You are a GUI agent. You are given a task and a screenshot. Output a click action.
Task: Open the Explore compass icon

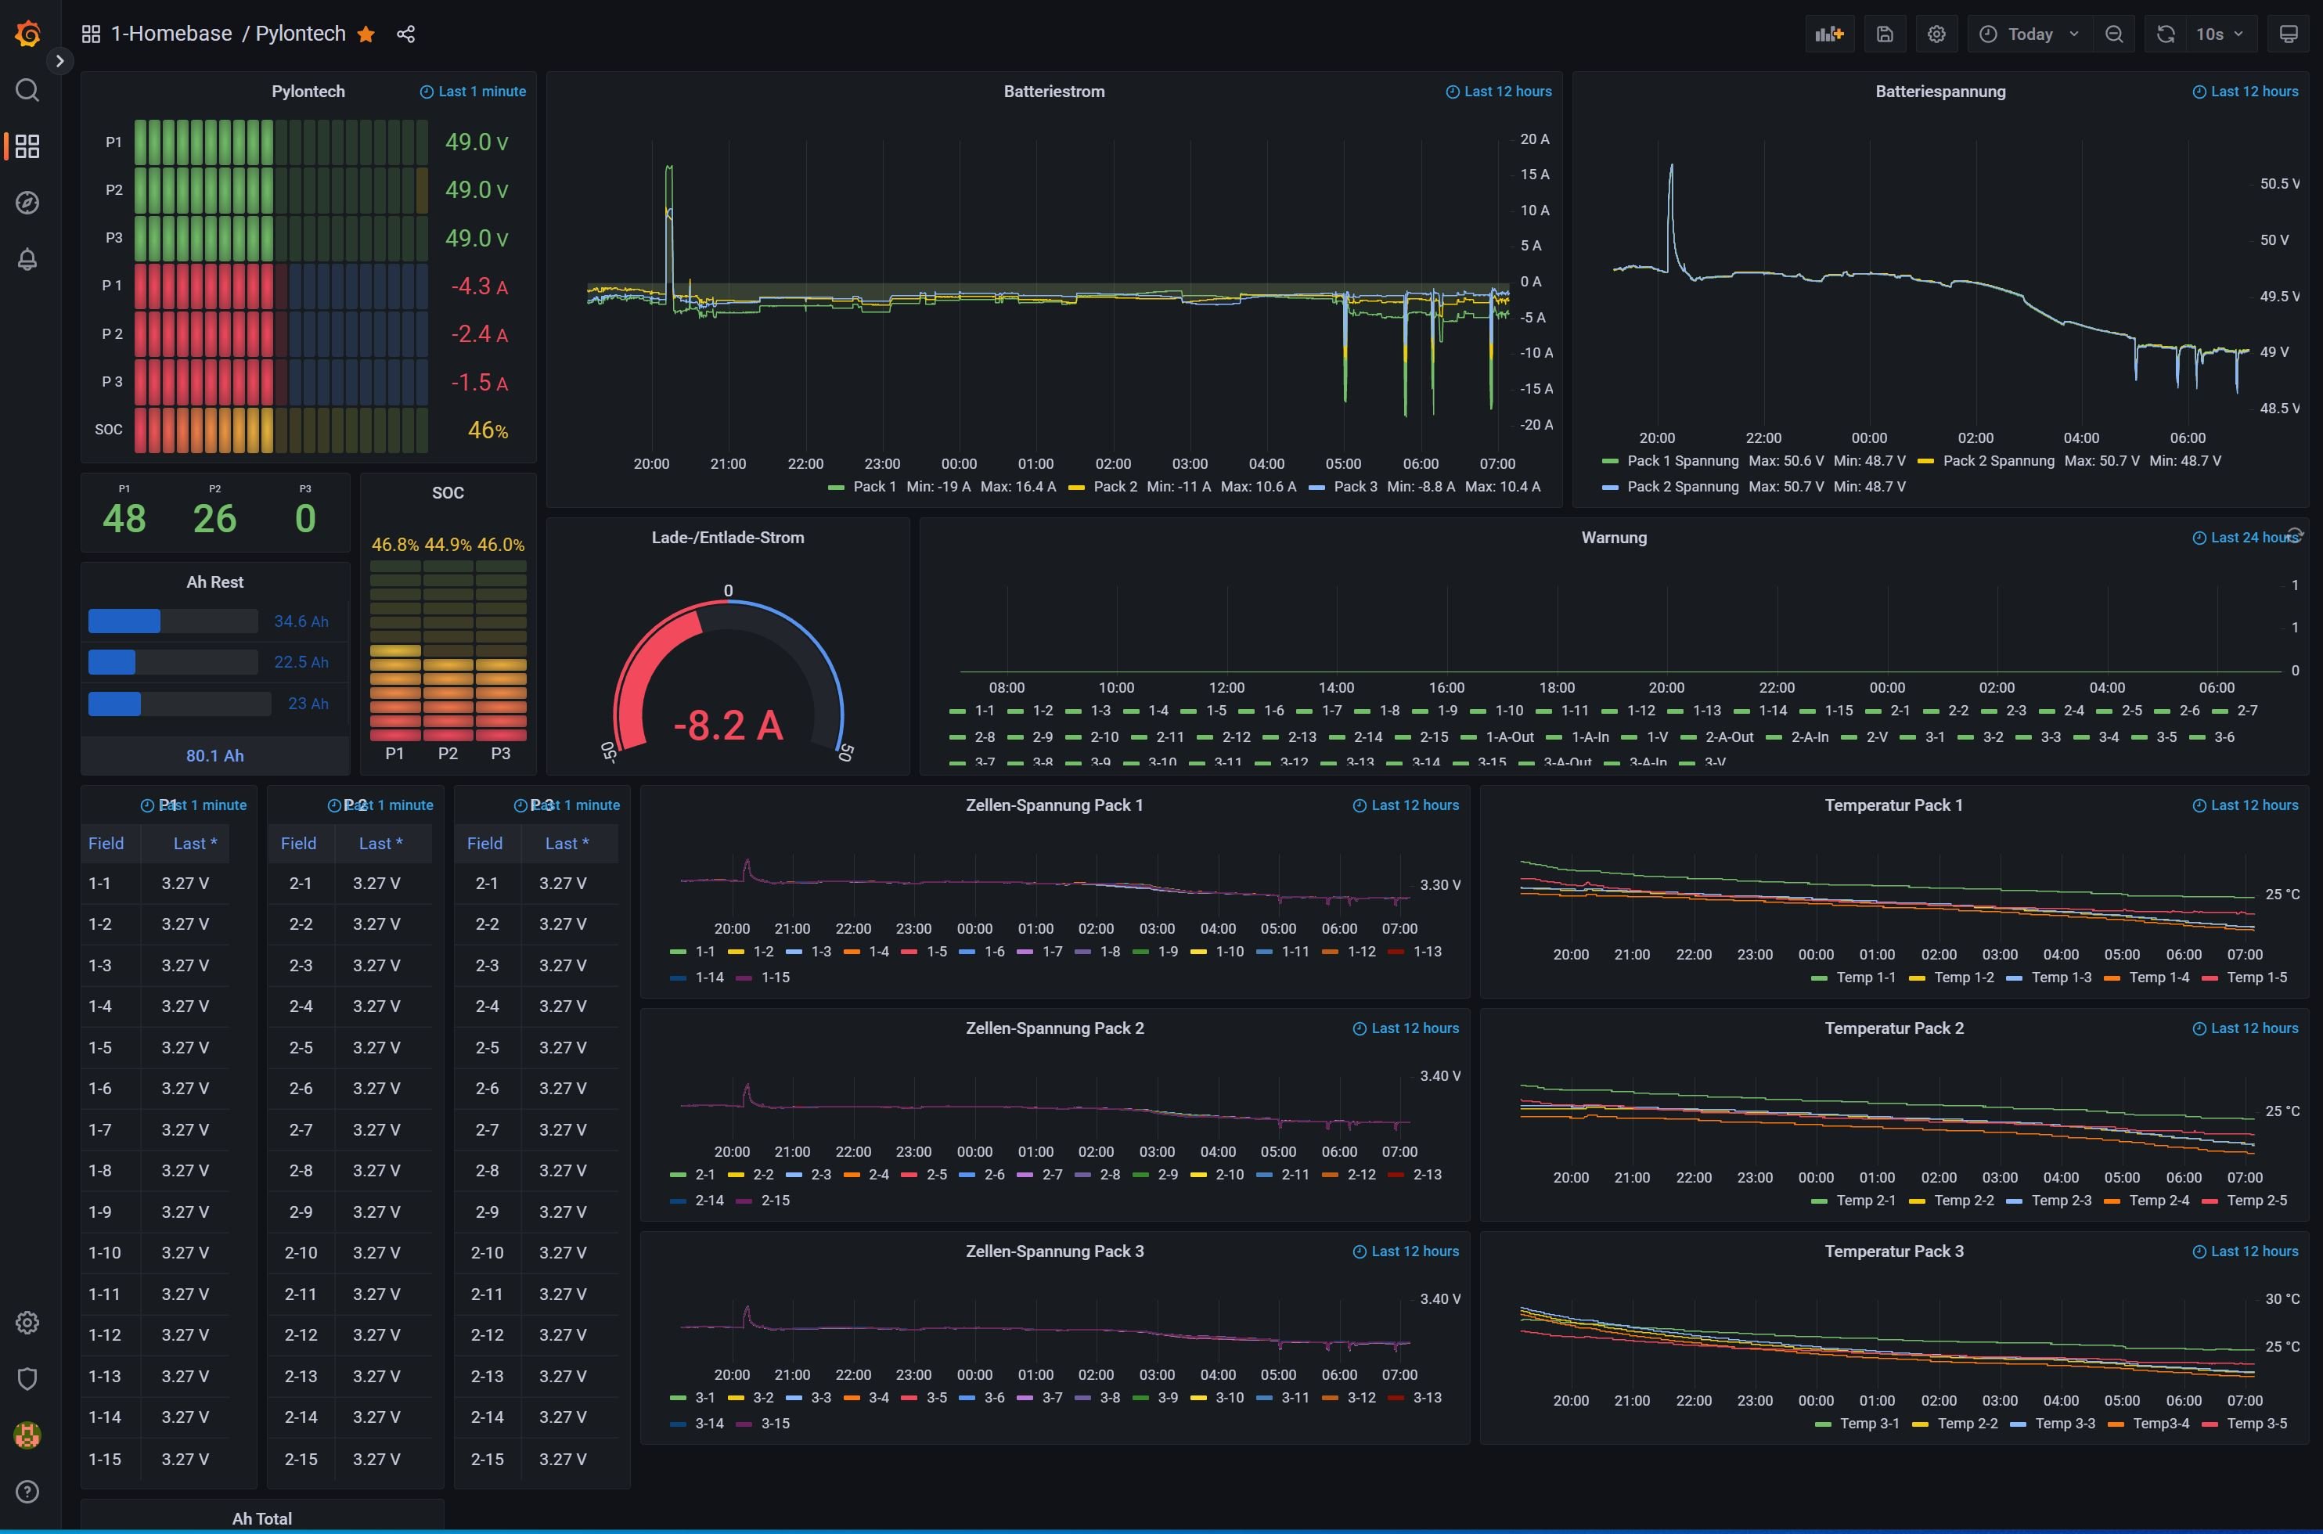pyautogui.click(x=27, y=203)
